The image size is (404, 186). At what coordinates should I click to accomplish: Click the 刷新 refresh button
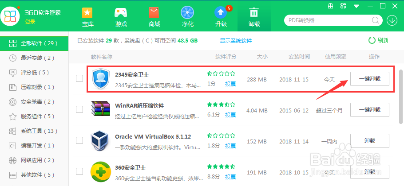click(378, 40)
